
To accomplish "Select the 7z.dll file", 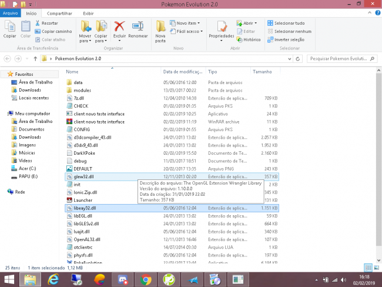I will [172, 98].
